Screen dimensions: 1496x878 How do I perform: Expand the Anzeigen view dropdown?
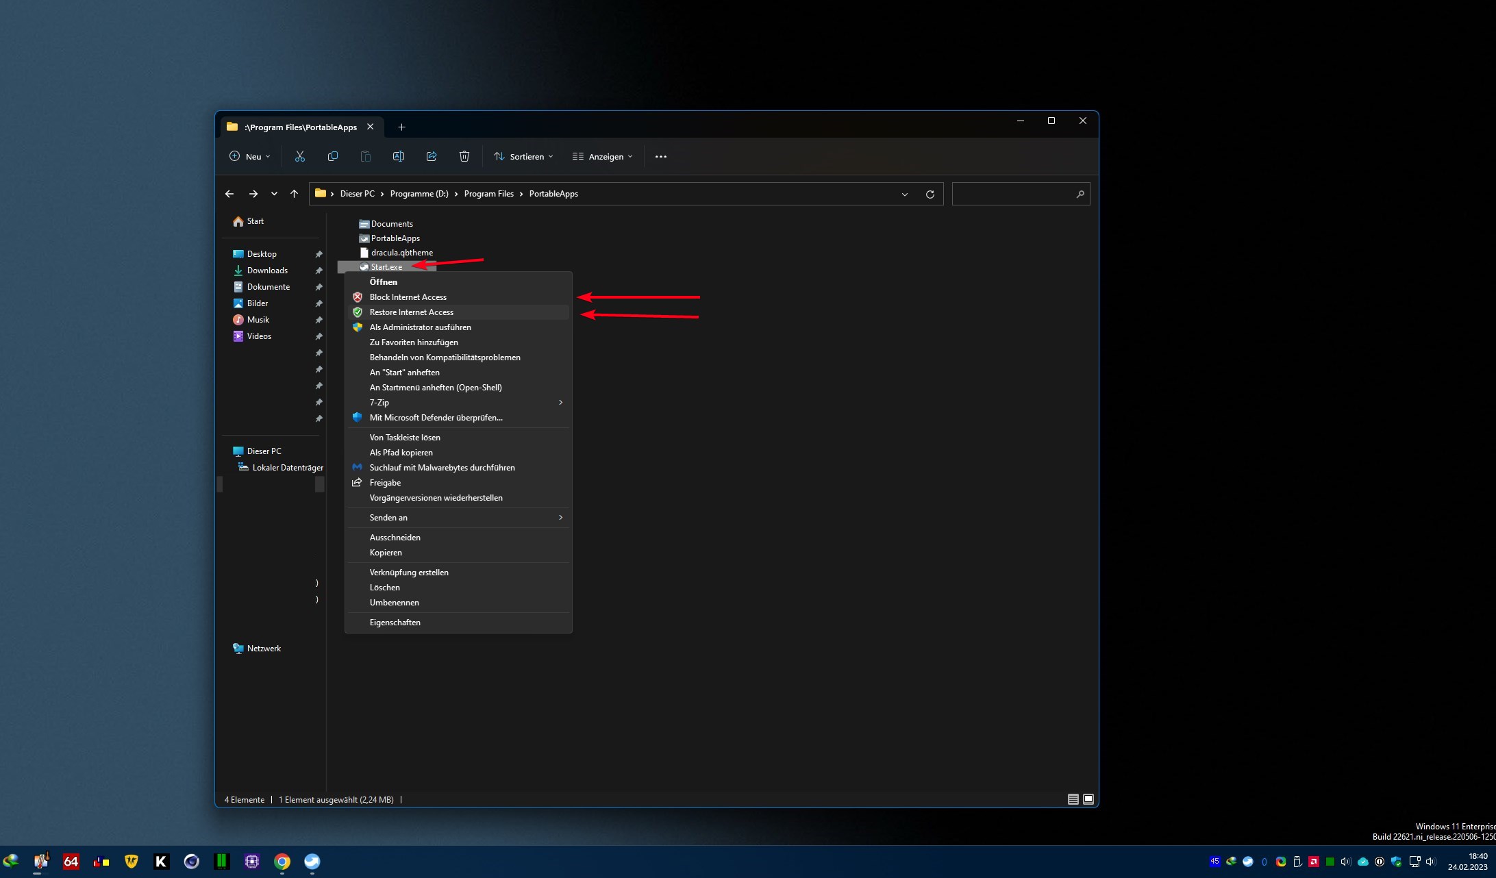click(603, 157)
